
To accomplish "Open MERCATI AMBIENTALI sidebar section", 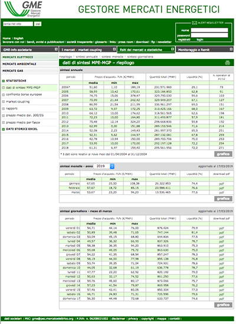I will pyautogui.click(x=29, y=64).
